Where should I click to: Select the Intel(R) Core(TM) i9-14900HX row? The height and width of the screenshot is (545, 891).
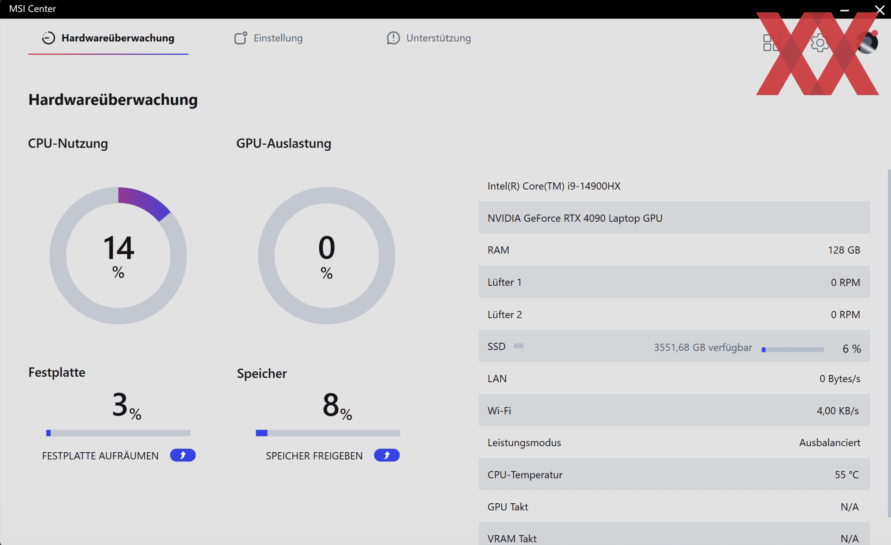click(674, 186)
